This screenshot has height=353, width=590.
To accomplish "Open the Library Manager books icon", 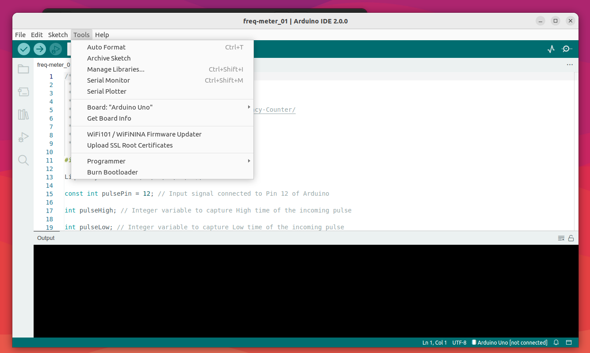I will point(23,115).
